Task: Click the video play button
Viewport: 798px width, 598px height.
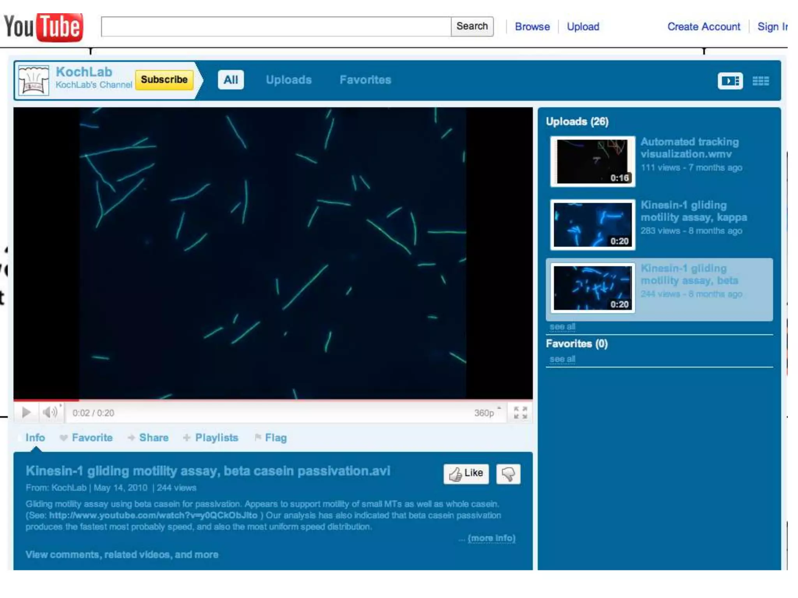Action: (26, 412)
